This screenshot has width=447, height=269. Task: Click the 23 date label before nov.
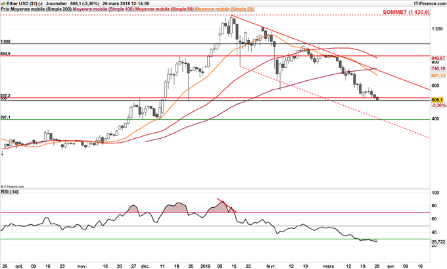[62, 266]
